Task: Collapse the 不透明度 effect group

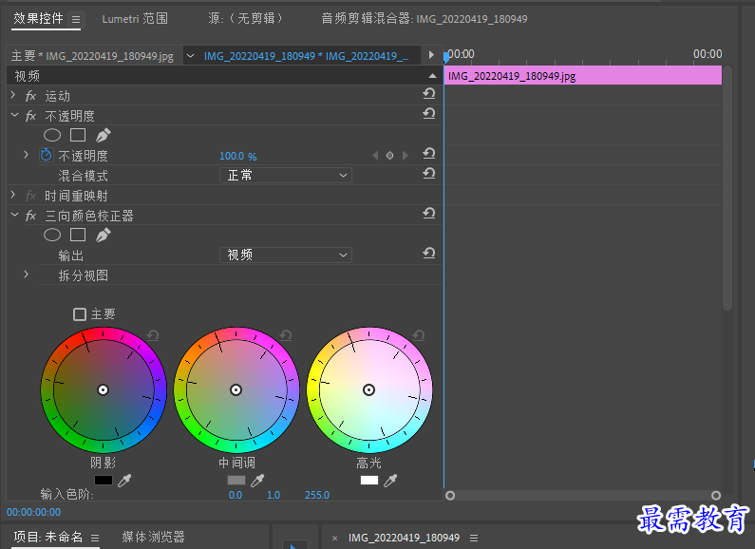Action: (14, 116)
